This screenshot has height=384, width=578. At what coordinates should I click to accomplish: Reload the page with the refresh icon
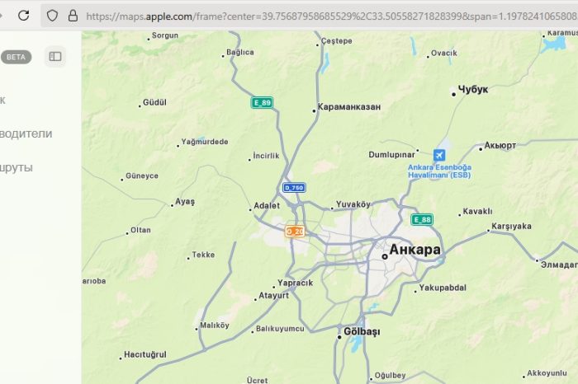click(24, 16)
